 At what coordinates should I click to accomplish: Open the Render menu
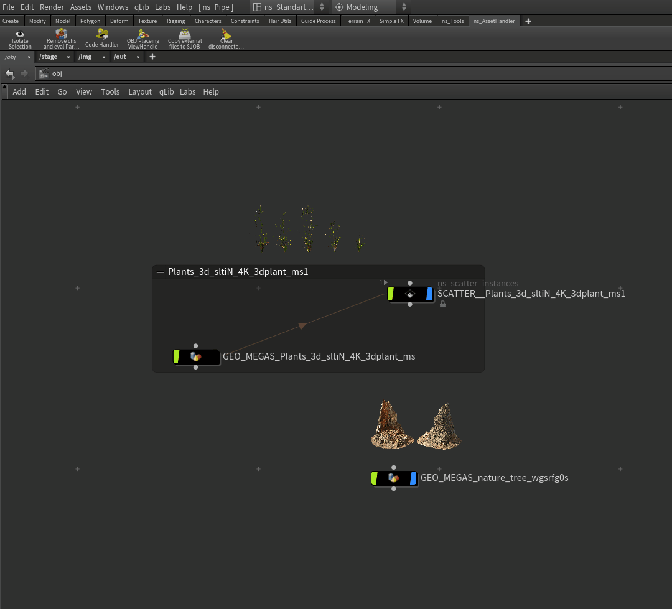tap(52, 7)
